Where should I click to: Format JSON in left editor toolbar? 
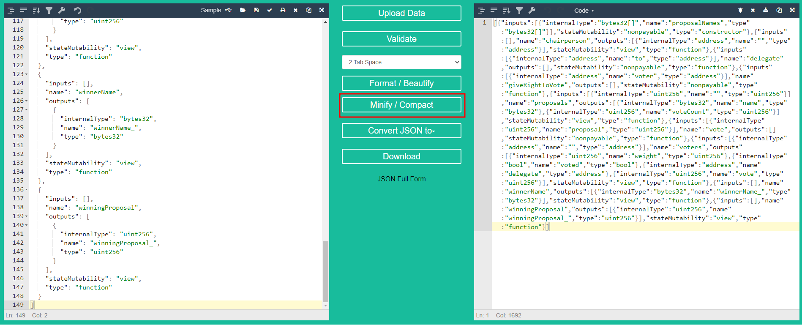pos(11,10)
